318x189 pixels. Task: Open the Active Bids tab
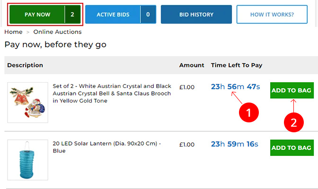tap(113, 15)
